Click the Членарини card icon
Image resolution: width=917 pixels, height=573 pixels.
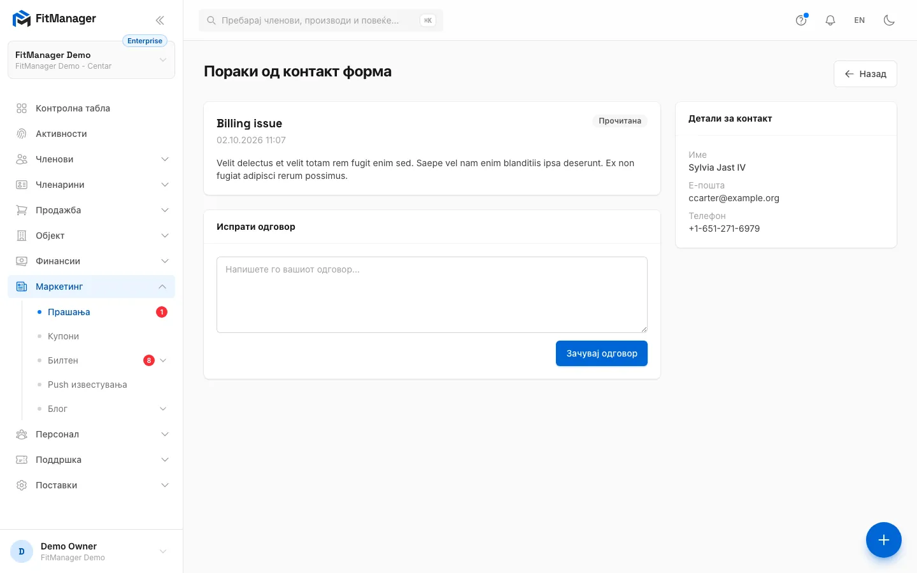22,185
